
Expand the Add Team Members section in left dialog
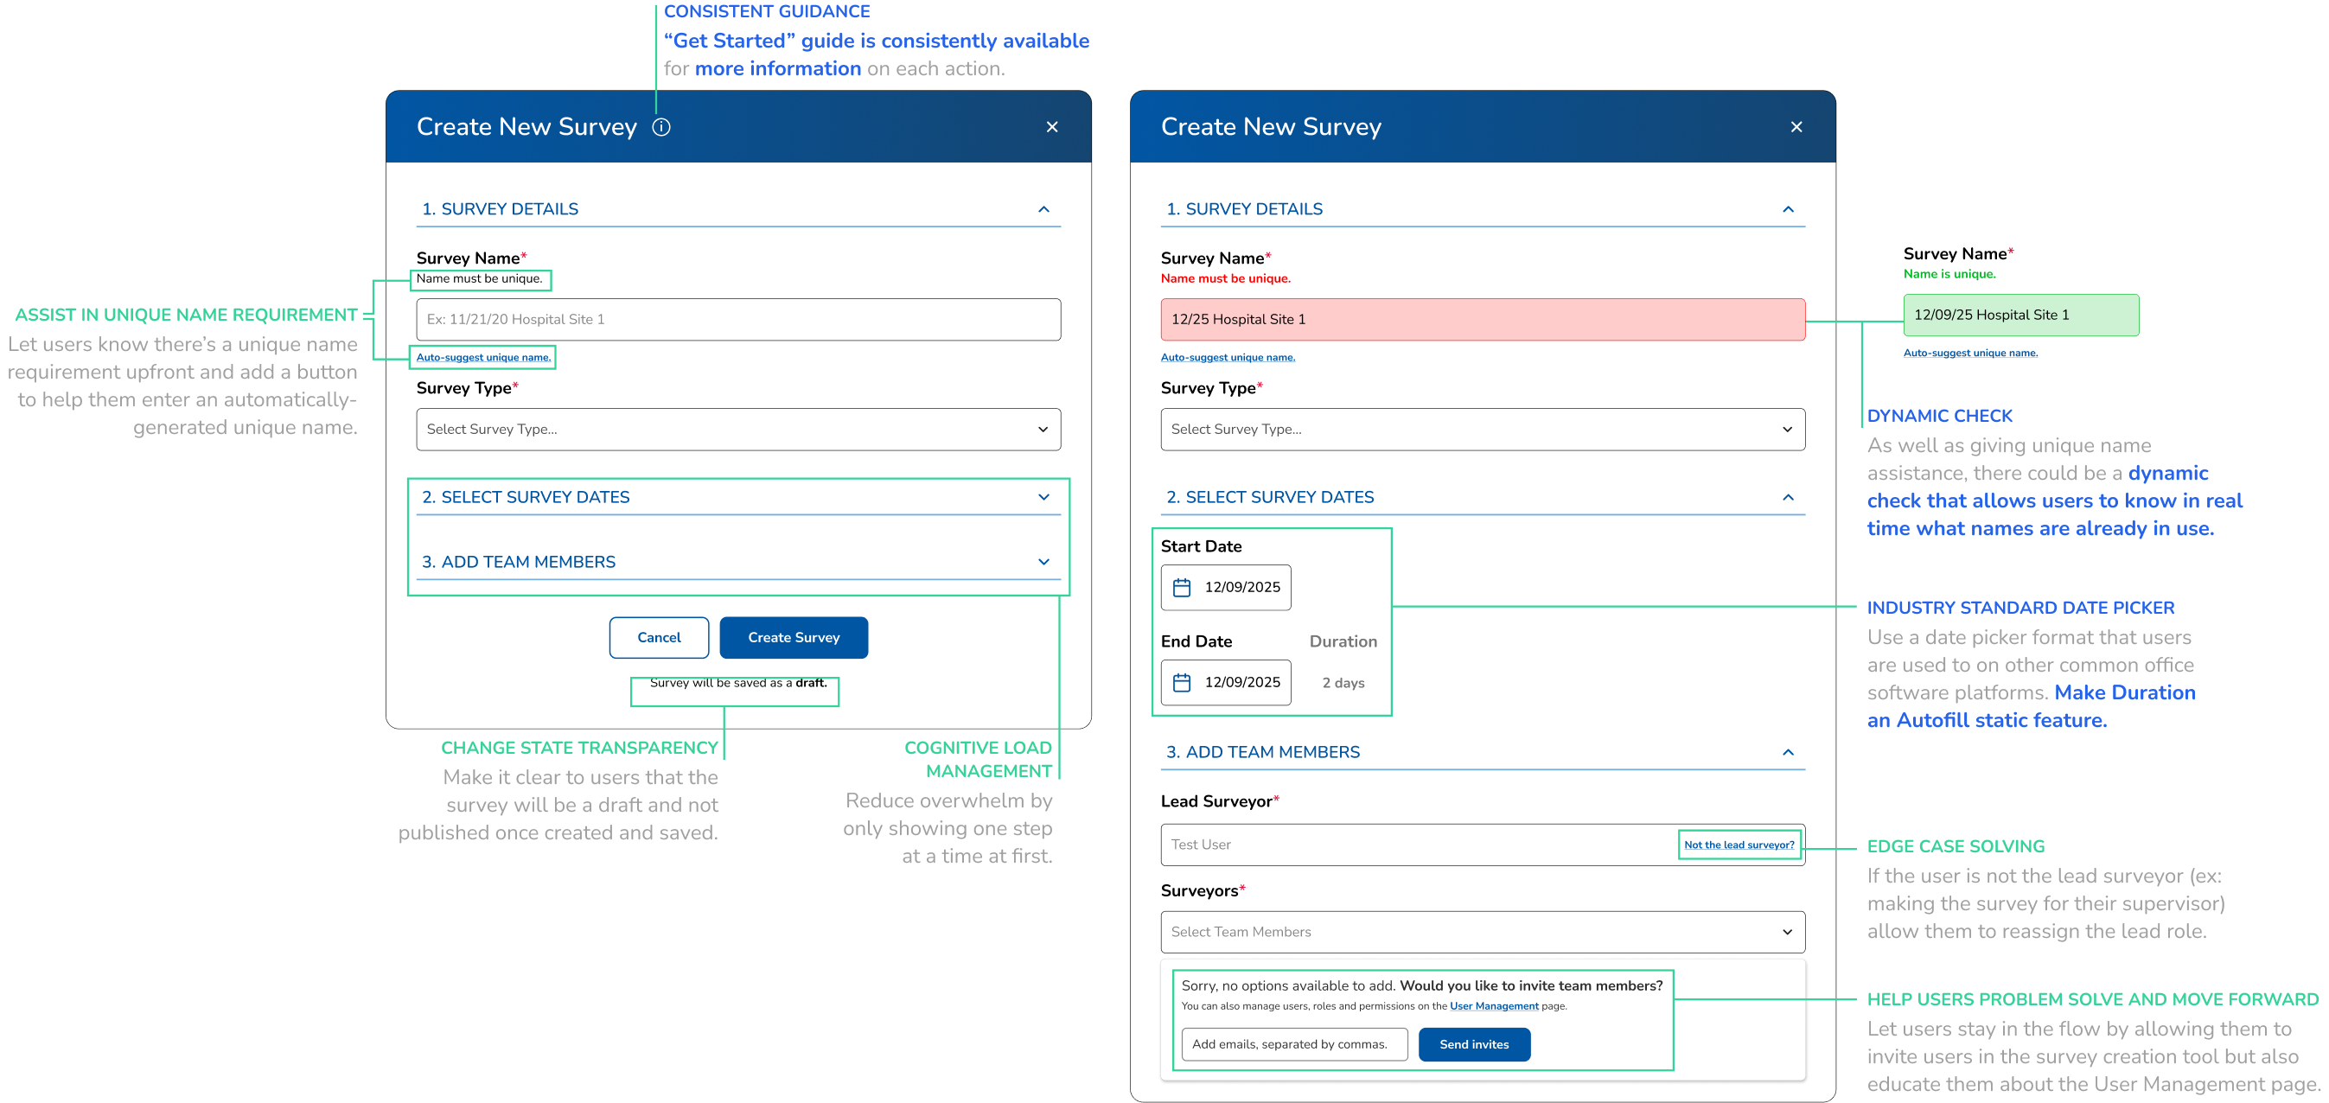1043,562
